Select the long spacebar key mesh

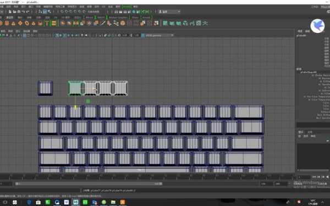[x=147, y=170]
